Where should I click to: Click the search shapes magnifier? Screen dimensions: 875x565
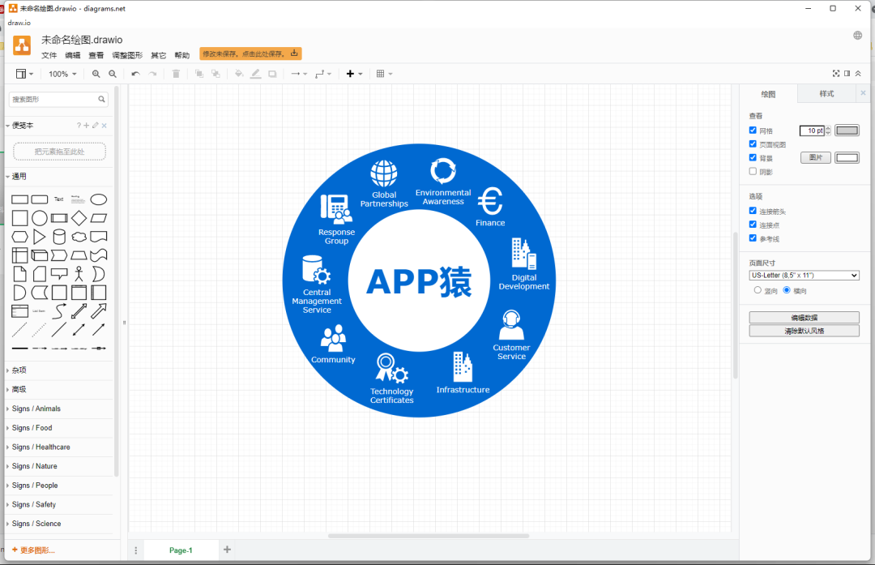coord(101,100)
